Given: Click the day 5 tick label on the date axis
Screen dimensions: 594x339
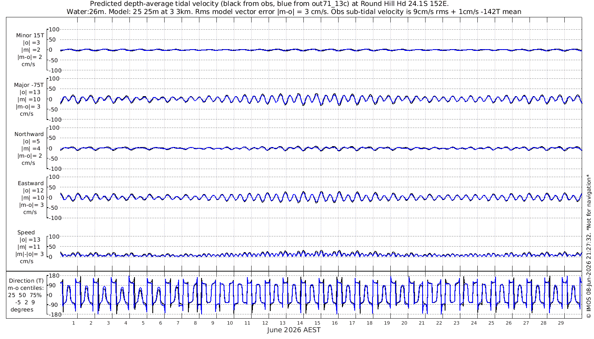Looking at the screenshot, I should pos(143,323).
